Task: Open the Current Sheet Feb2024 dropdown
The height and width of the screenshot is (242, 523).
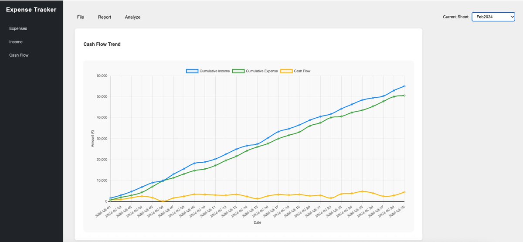Action: (493, 17)
